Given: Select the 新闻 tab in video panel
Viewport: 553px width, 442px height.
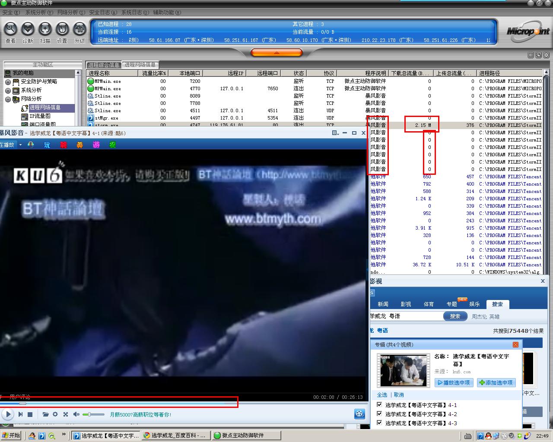Looking at the screenshot, I should [383, 304].
